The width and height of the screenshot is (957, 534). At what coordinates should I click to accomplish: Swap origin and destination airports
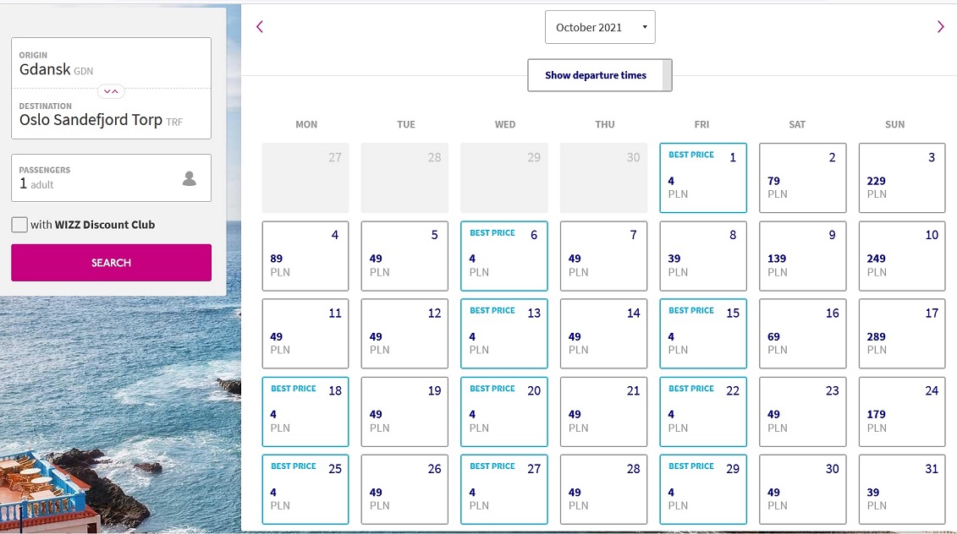click(x=111, y=91)
